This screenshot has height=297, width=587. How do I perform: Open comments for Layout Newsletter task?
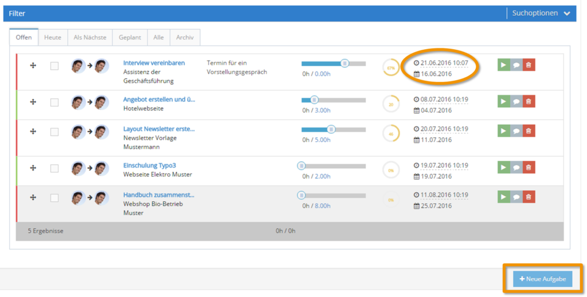[x=516, y=130]
